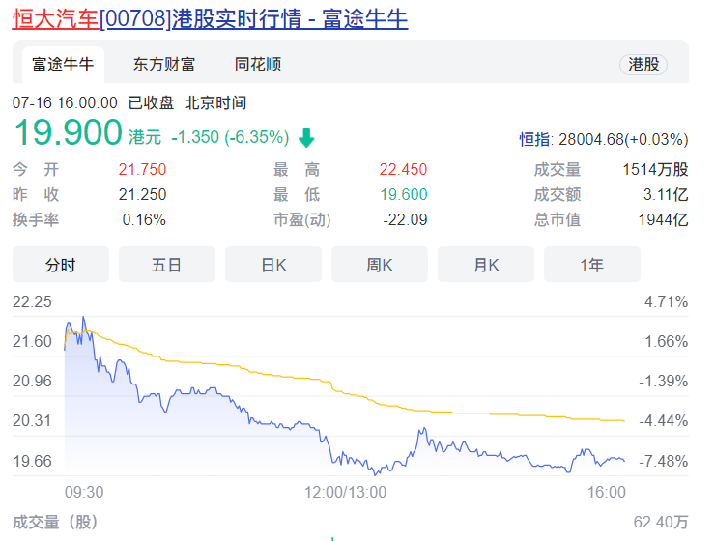Click the green down-arrow price change icon
The height and width of the screenshot is (541, 715).
click(x=306, y=137)
